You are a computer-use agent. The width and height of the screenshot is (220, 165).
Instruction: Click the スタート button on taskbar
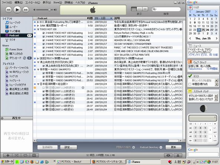(x=7, y=162)
